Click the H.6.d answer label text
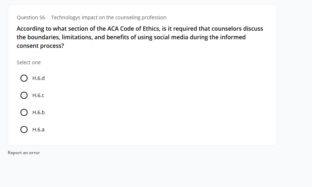Image resolution: width=312 pixels, height=187 pixels. pyautogui.click(x=38, y=78)
